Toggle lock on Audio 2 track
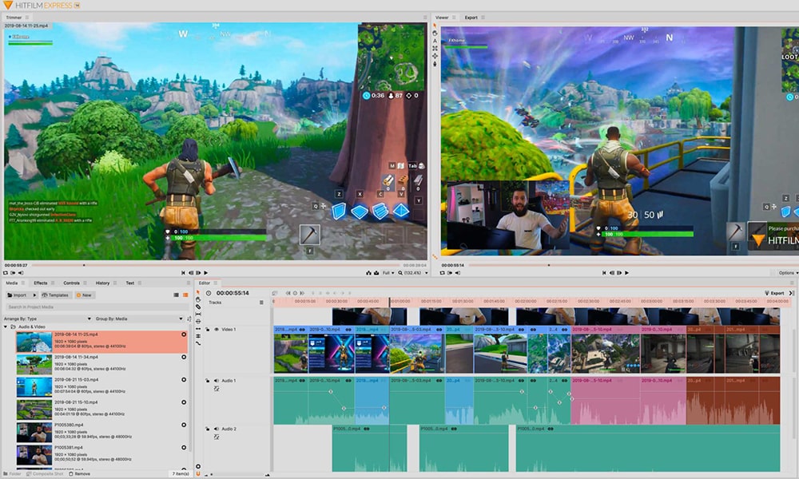The height and width of the screenshot is (479, 799). click(208, 429)
